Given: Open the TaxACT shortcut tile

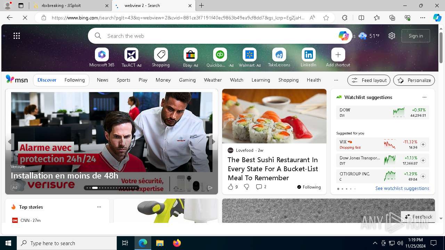Looking at the screenshot, I should (x=131, y=58).
